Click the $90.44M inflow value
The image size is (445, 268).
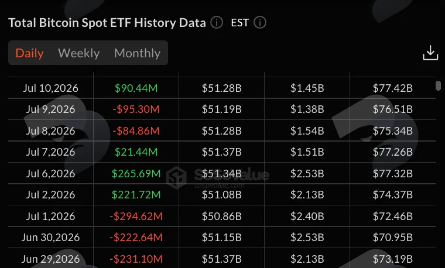pos(136,88)
